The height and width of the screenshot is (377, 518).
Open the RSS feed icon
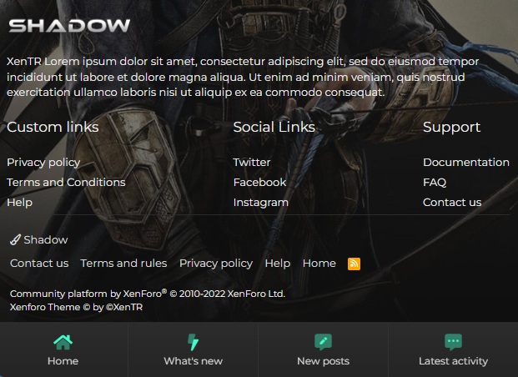point(354,264)
